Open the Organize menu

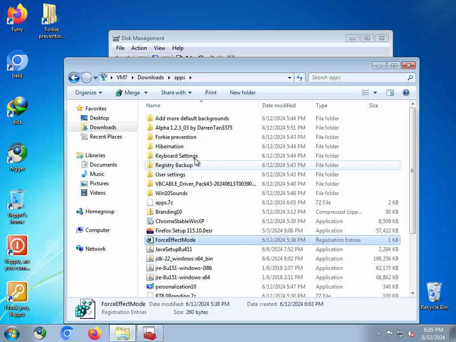[x=89, y=93]
